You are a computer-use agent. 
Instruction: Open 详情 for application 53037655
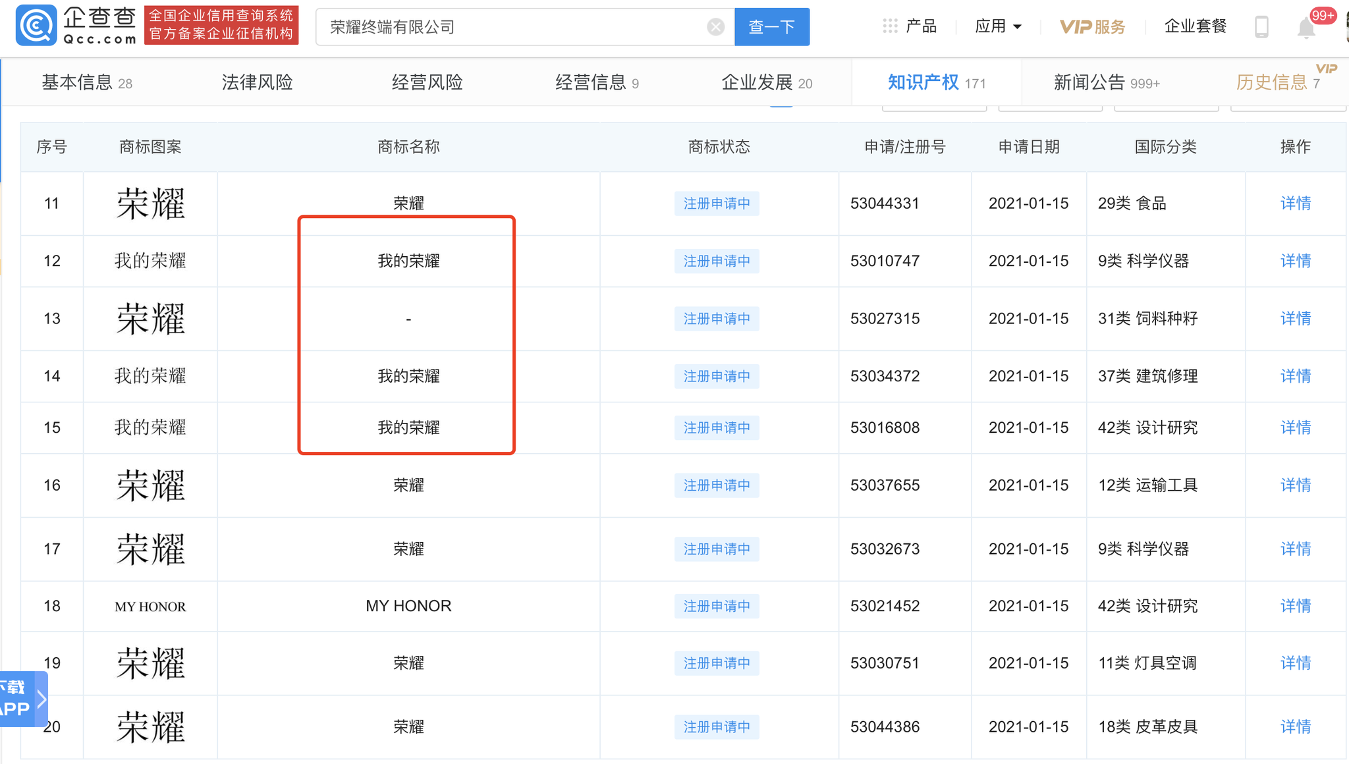[x=1295, y=485]
